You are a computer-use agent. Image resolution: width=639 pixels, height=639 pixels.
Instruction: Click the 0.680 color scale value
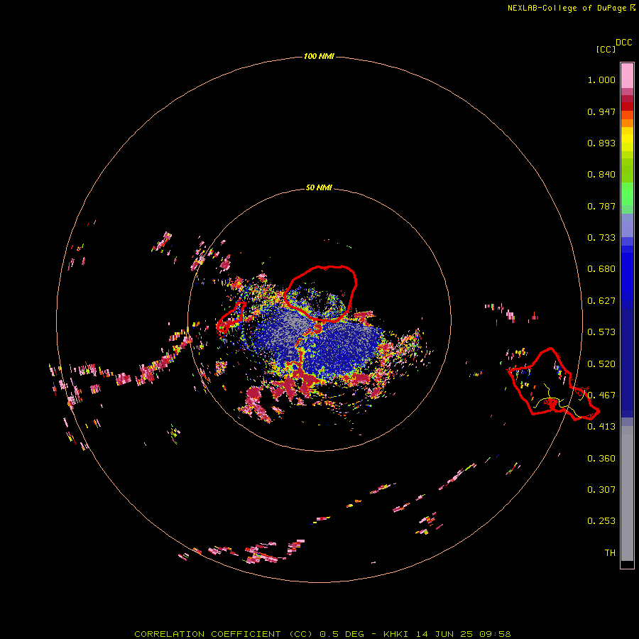(x=601, y=269)
